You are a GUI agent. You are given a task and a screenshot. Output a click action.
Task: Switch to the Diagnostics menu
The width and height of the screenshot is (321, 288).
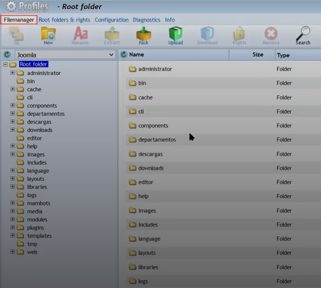[146, 20]
